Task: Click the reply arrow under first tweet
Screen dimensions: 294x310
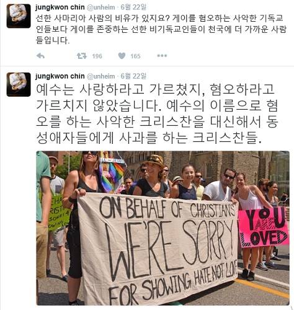Action: click(x=40, y=56)
